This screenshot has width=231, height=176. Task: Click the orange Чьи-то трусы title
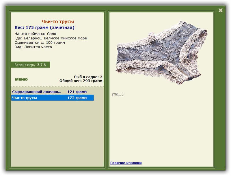click(x=58, y=21)
